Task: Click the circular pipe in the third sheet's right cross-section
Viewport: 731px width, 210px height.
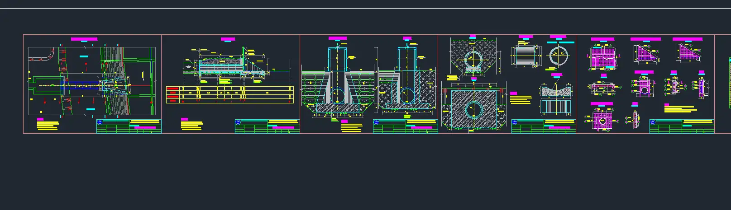Action: click(x=406, y=96)
